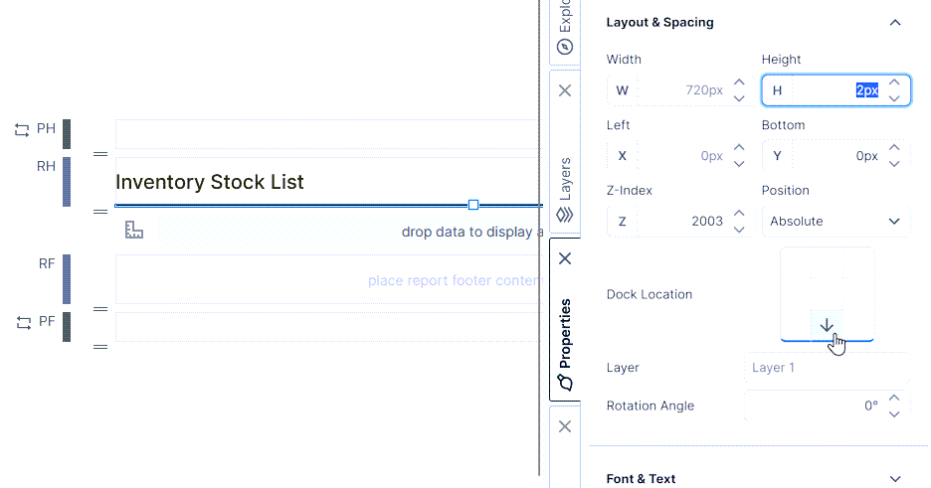
Task: Dock the element to bottom using the down arrow
Action: click(x=827, y=325)
